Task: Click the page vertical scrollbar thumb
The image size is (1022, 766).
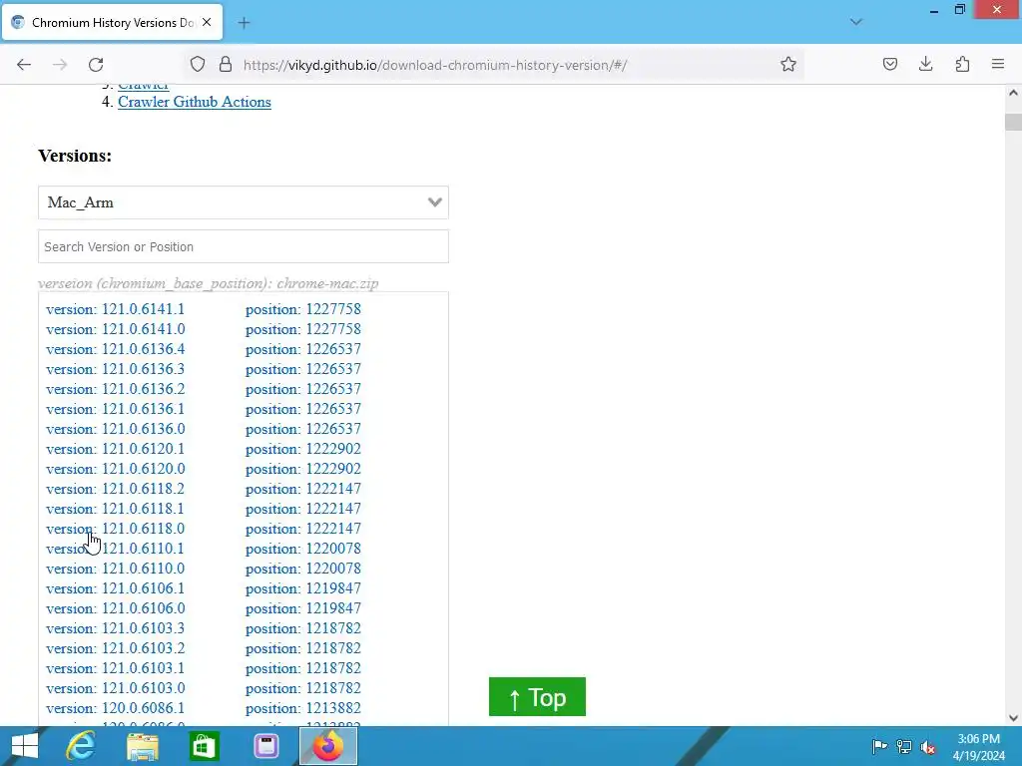Action: (x=1013, y=122)
